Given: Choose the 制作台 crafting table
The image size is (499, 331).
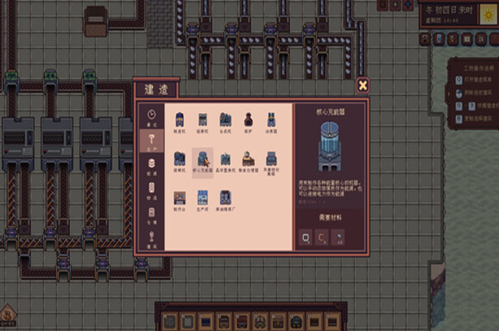Looking at the screenshot, I should point(179,201).
